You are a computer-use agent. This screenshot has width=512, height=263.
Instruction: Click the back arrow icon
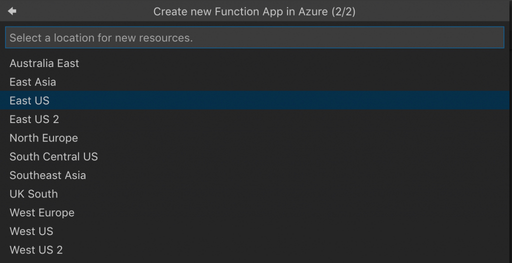(12, 11)
